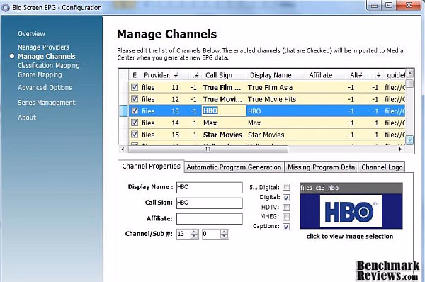This screenshot has width=425, height=282.
Task: Switch to Automatic Program Generation tab
Action: [234, 167]
